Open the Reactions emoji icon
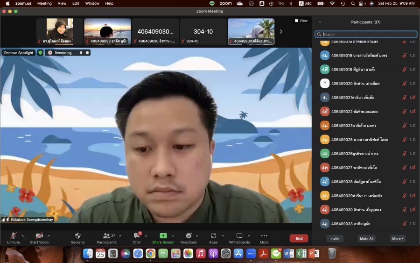 (x=189, y=236)
